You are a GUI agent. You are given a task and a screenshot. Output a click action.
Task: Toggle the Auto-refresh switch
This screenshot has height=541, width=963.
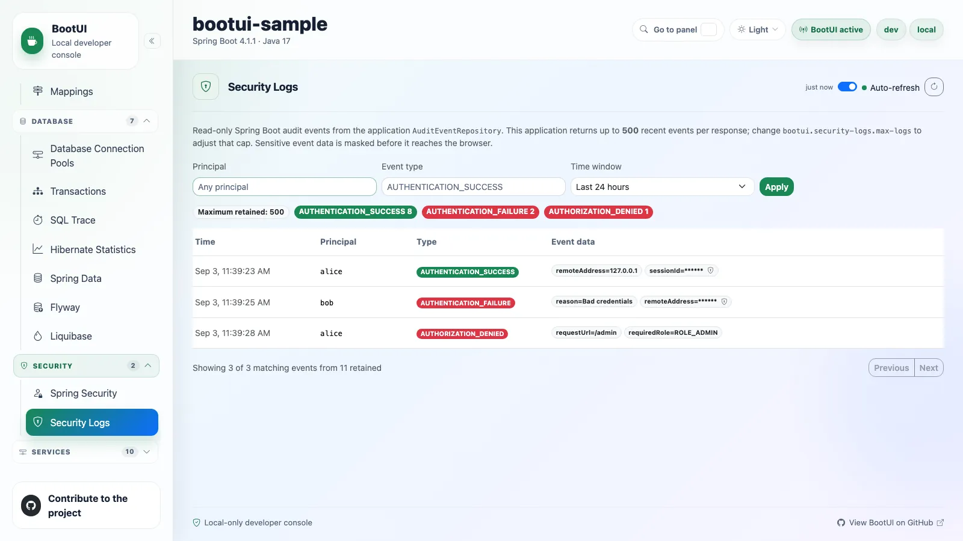pos(847,87)
